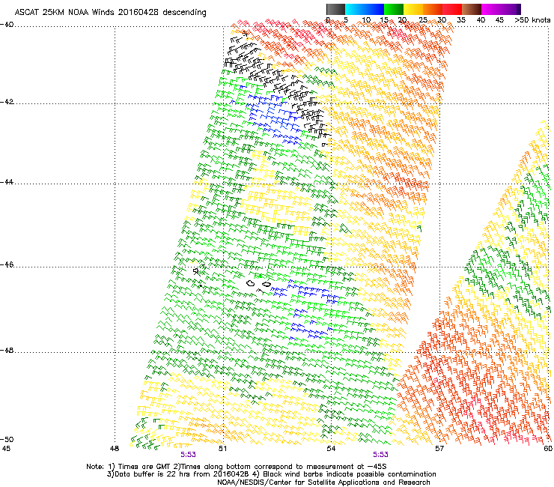Click the '60' longitude axis label
554x487 pixels.
548,449
